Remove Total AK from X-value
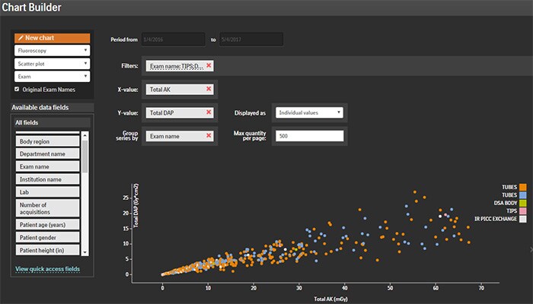533x304 pixels. pos(209,89)
